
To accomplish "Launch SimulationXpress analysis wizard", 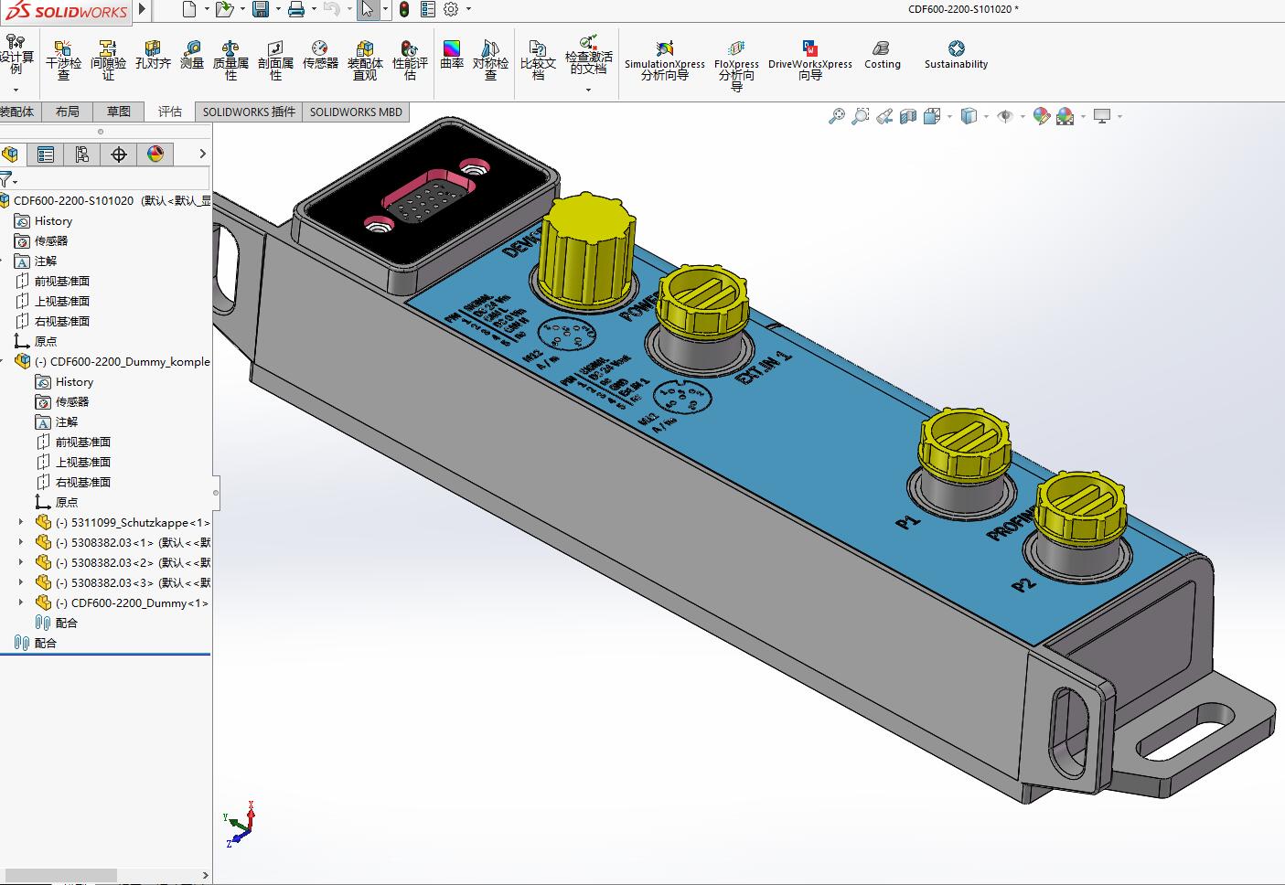I will [x=665, y=60].
